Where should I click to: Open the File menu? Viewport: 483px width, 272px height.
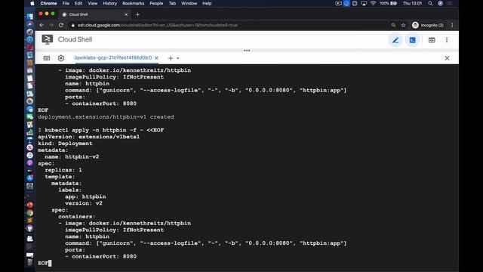click(x=66, y=3)
